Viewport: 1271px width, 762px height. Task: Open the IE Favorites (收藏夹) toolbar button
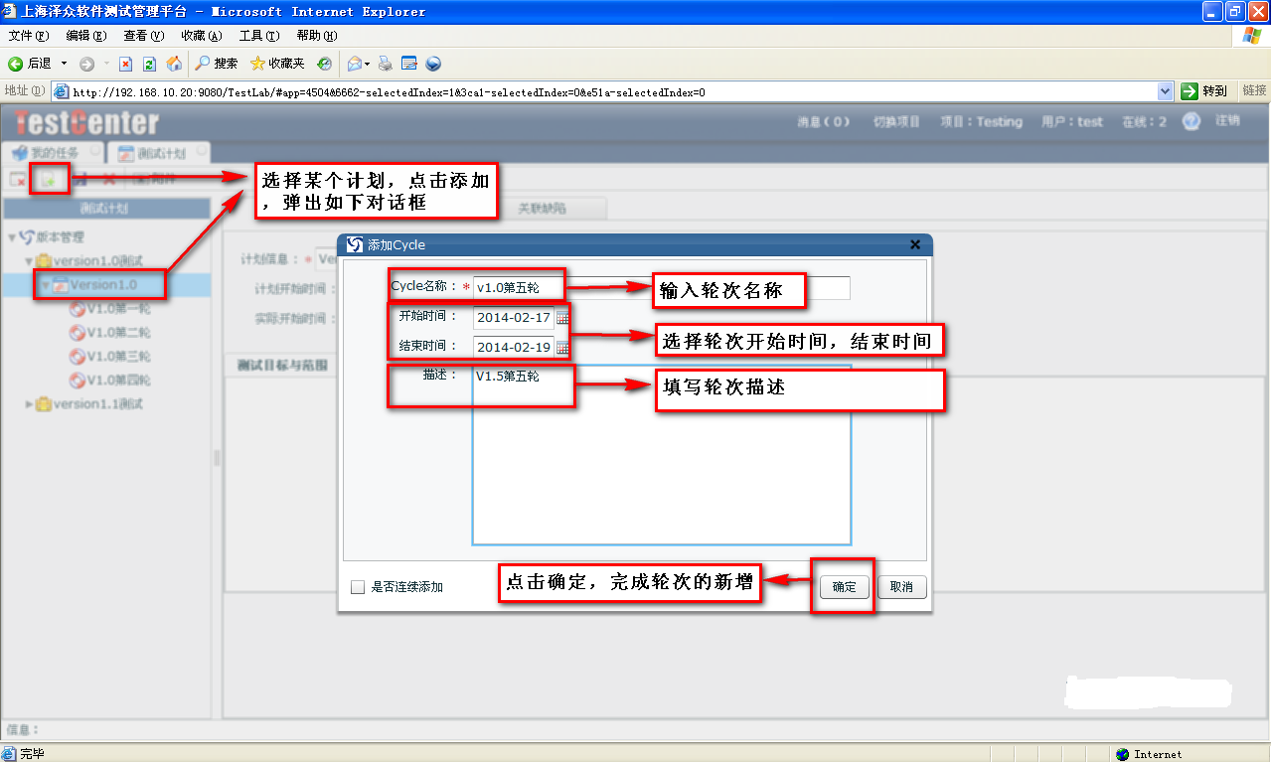[277, 64]
